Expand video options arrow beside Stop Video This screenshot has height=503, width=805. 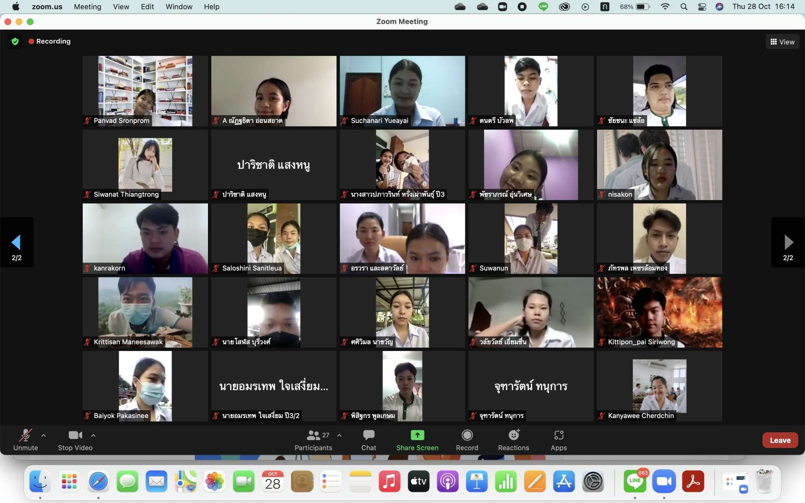93,435
